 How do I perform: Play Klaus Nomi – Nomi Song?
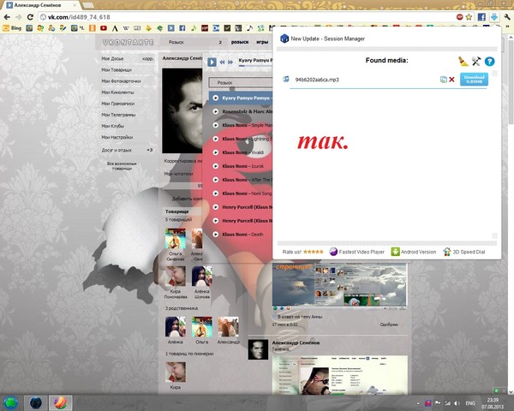click(x=215, y=194)
